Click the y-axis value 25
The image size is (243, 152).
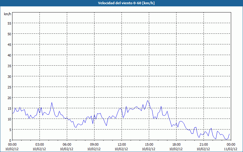[x=9, y=87]
